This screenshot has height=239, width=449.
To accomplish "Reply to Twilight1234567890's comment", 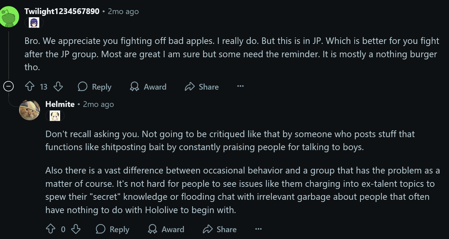I will tap(94, 87).
